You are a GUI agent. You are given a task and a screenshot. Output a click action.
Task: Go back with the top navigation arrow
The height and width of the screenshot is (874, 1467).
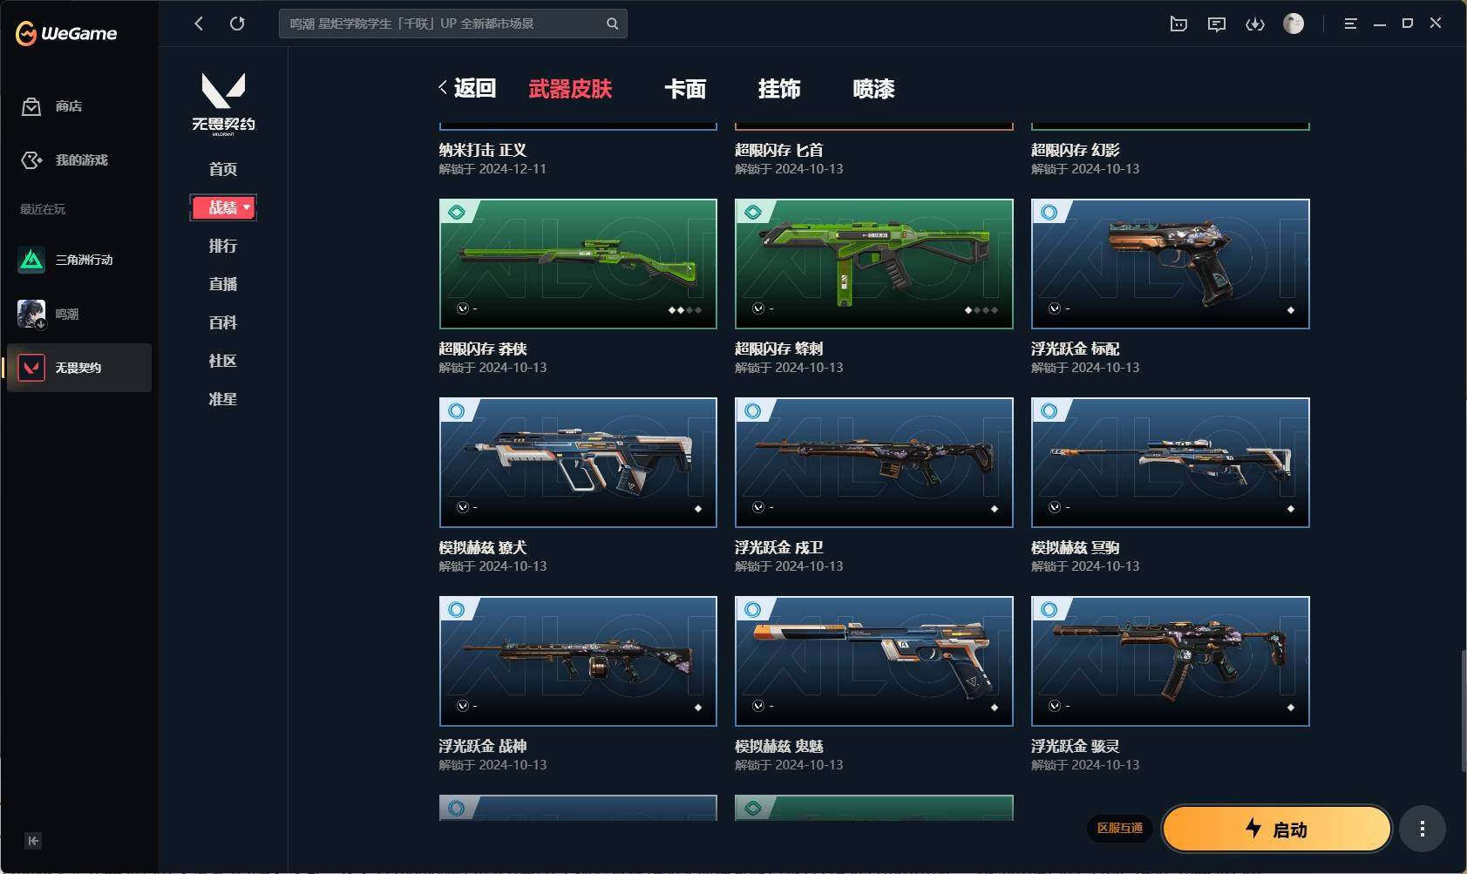(199, 24)
